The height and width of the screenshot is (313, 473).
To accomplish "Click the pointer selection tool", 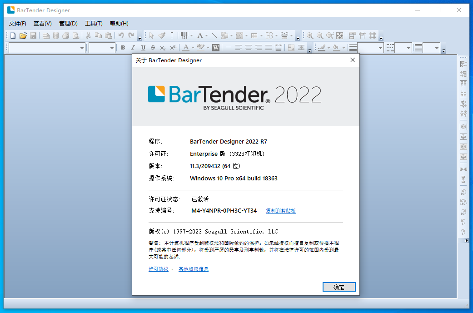I will [151, 35].
